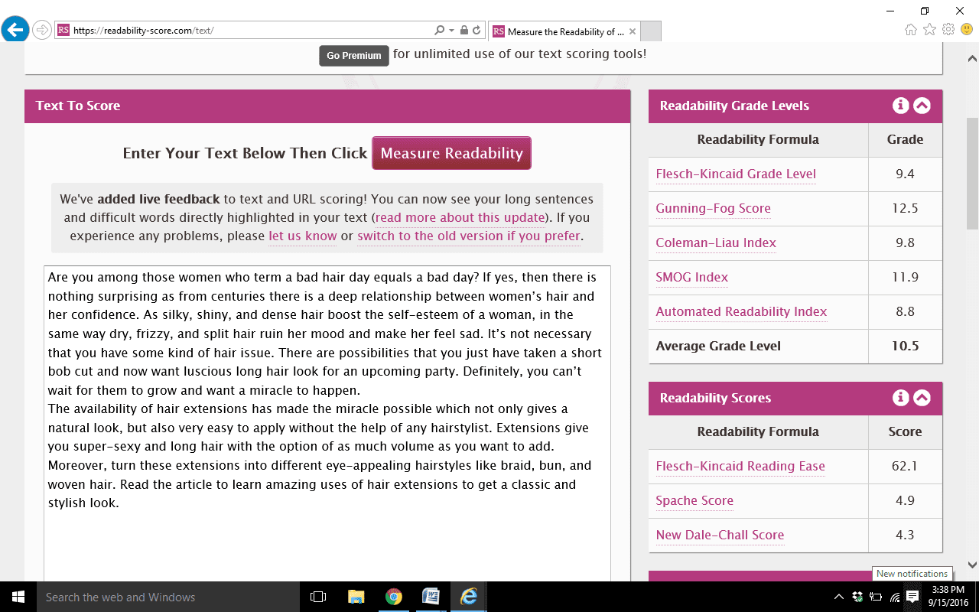Open the Flesch-Kincaid Grade Level link
This screenshot has height=612, width=979.
735,174
